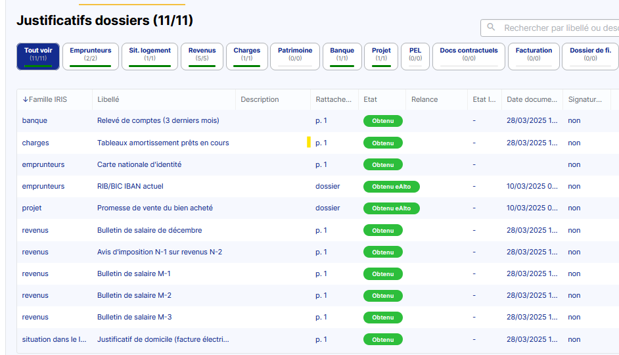Click in the Rechercher par libellé field
The image size is (619, 355).
pos(559,28)
